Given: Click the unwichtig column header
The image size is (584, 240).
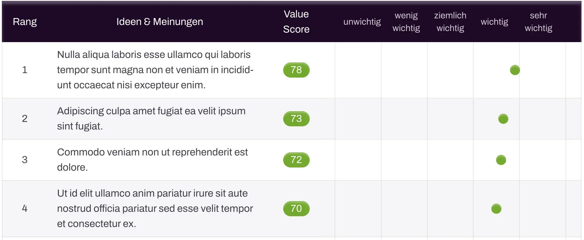Looking at the screenshot, I should (x=362, y=22).
